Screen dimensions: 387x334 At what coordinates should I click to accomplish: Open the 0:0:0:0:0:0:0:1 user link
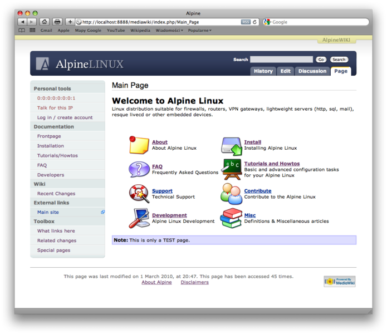[56, 98]
